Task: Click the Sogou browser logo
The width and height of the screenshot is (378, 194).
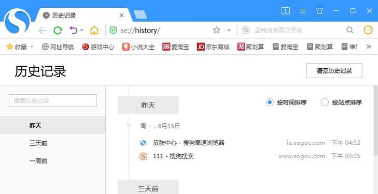Action: [17, 21]
